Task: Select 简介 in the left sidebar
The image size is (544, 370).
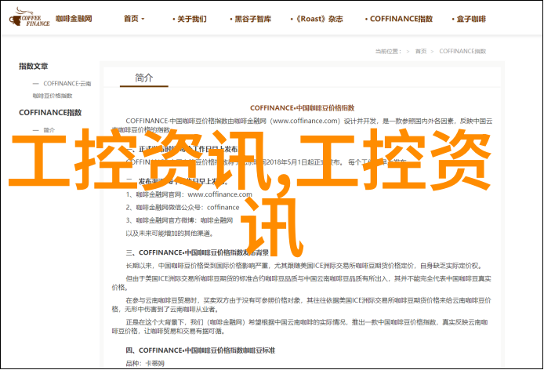Action: pos(49,129)
